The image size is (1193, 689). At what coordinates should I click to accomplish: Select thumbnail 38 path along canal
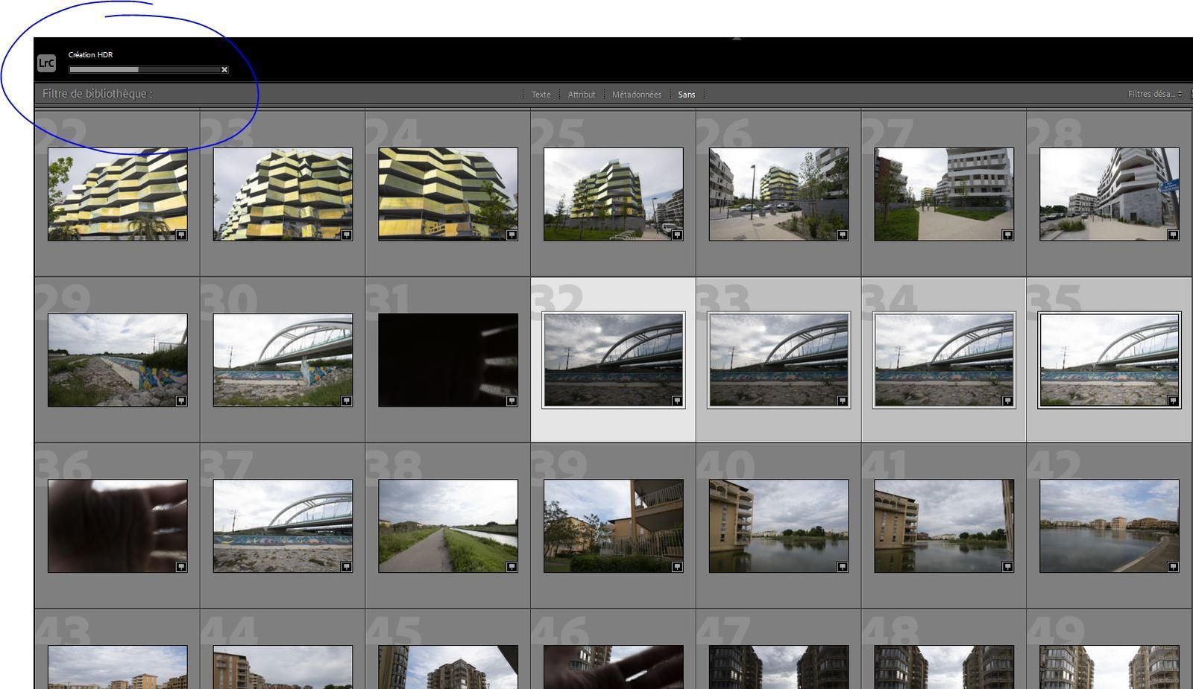pos(448,527)
